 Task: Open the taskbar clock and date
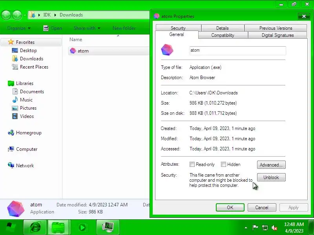click(294, 228)
